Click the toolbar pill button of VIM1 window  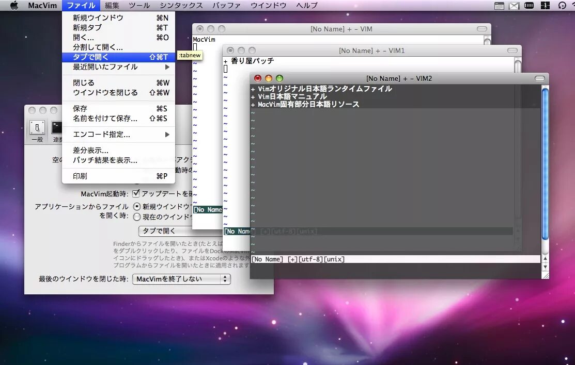pos(512,51)
